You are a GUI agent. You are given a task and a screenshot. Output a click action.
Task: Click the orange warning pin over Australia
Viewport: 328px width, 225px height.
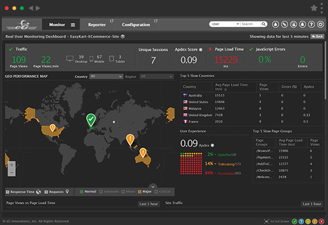click(143, 153)
